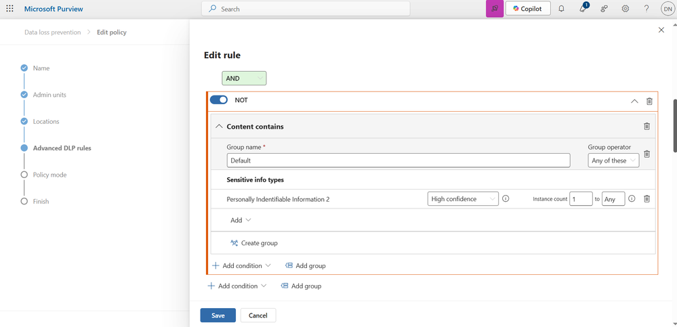677x327 pixels.
Task: Delete the NOT group trash icon
Action: click(x=649, y=101)
